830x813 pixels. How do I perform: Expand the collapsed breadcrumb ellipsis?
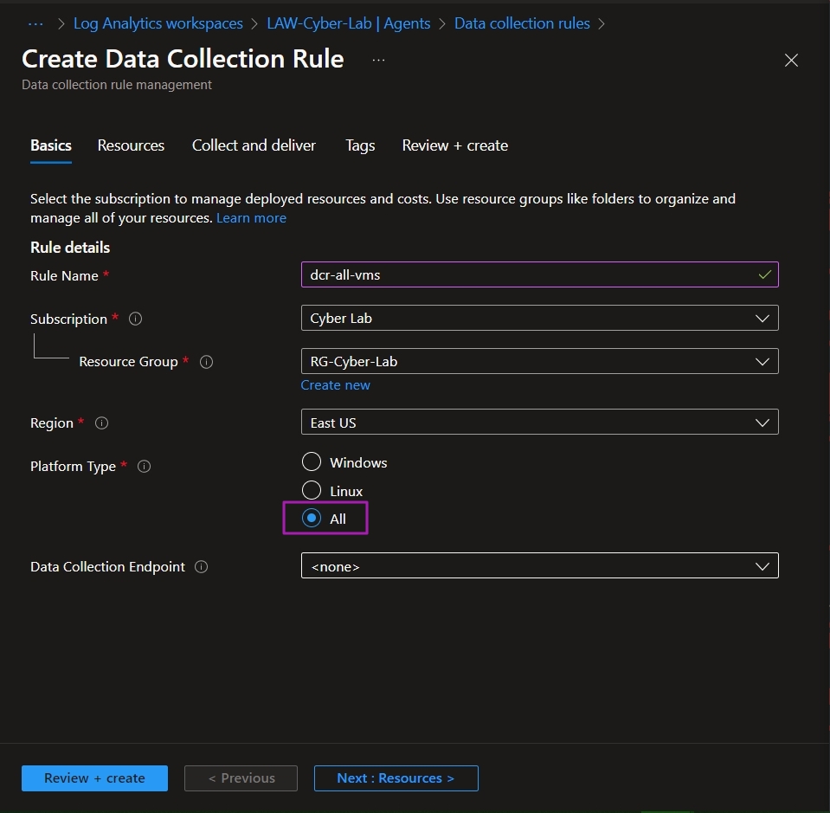[x=35, y=24]
